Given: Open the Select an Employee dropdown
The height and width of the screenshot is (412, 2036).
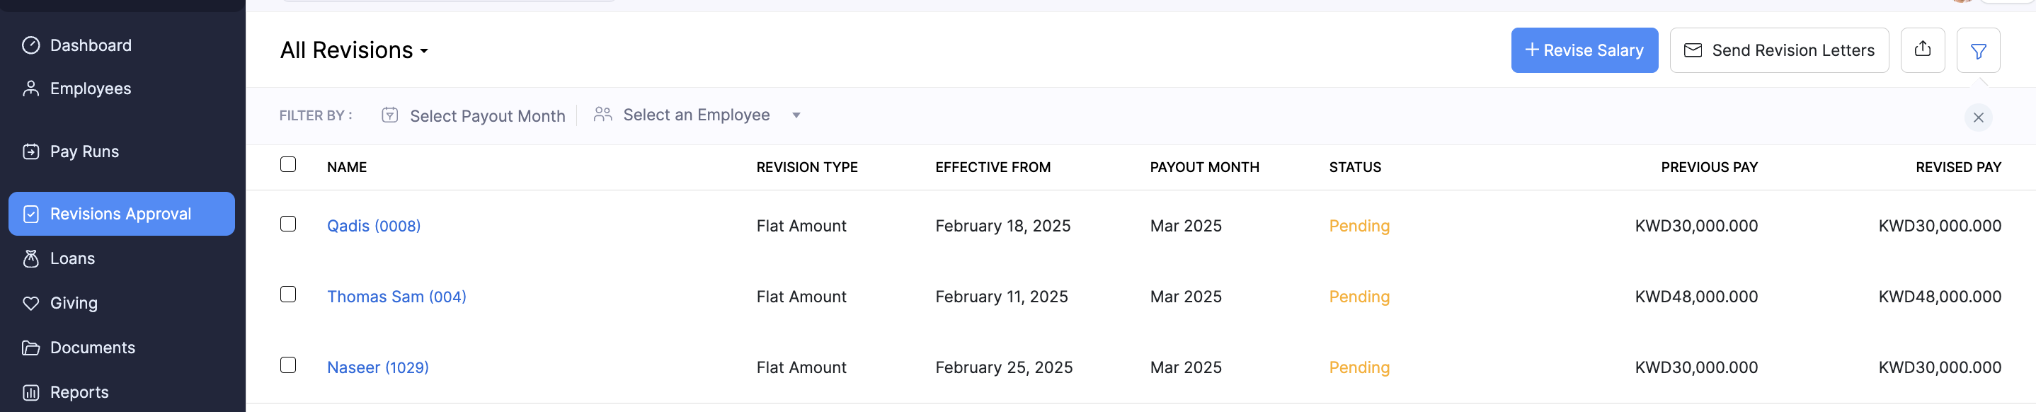Looking at the screenshot, I should coord(695,115).
